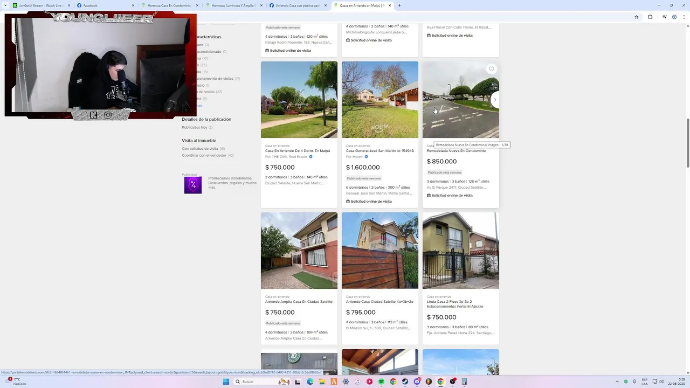This screenshot has height=388, width=690.
Task: Click the lawn photo of General José San Martín listing
Action: pyautogui.click(x=380, y=100)
